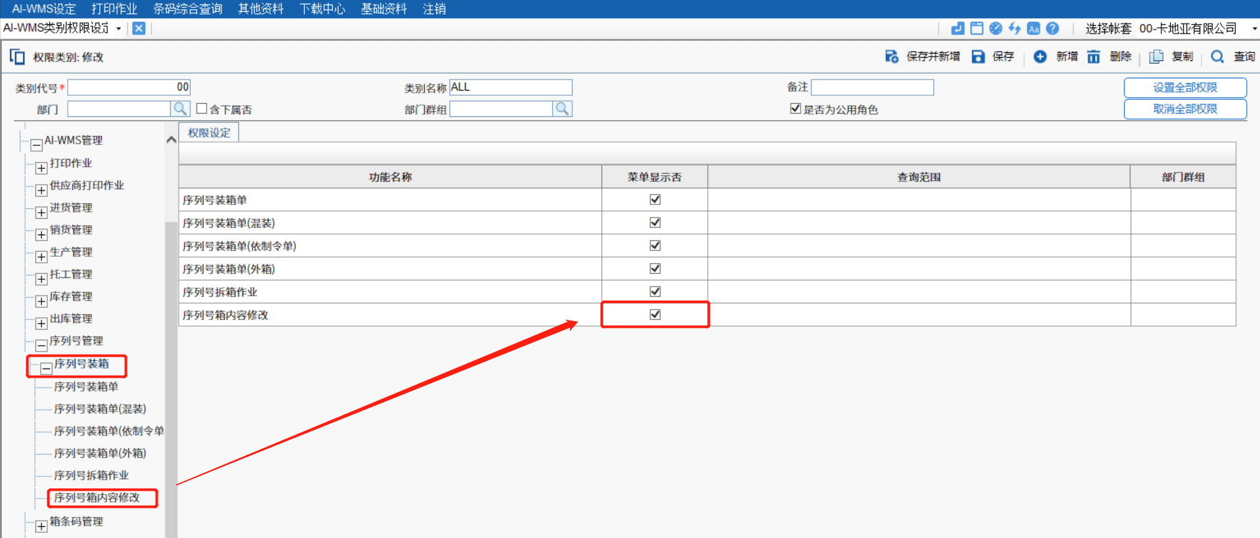
Task: Click the 保存并新增 icon in toolbar
Action: [892, 57]
